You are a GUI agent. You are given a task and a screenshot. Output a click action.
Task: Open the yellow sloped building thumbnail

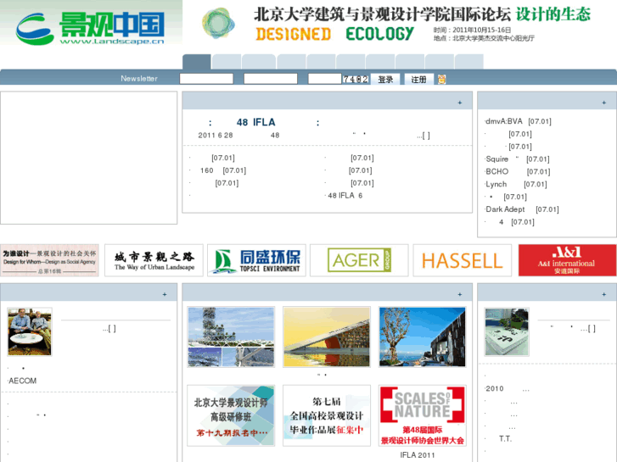pyautogui.click(x=327, y=337)
